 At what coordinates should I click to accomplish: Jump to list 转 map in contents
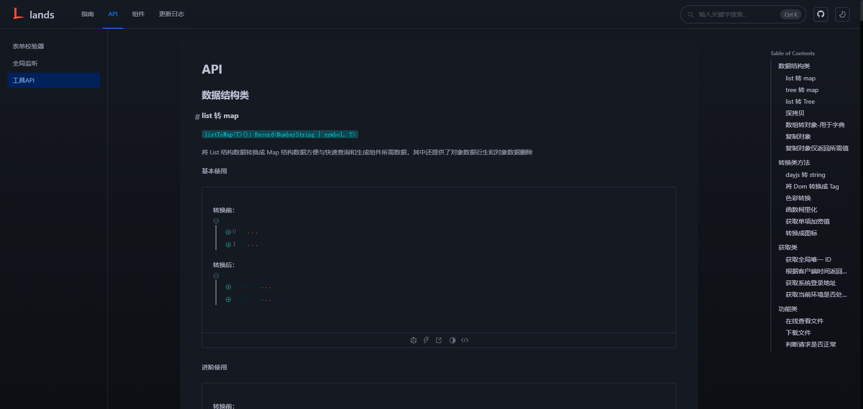click(801, 78)
